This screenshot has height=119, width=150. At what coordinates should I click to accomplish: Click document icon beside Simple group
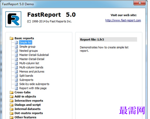click(x=16, y=47)
